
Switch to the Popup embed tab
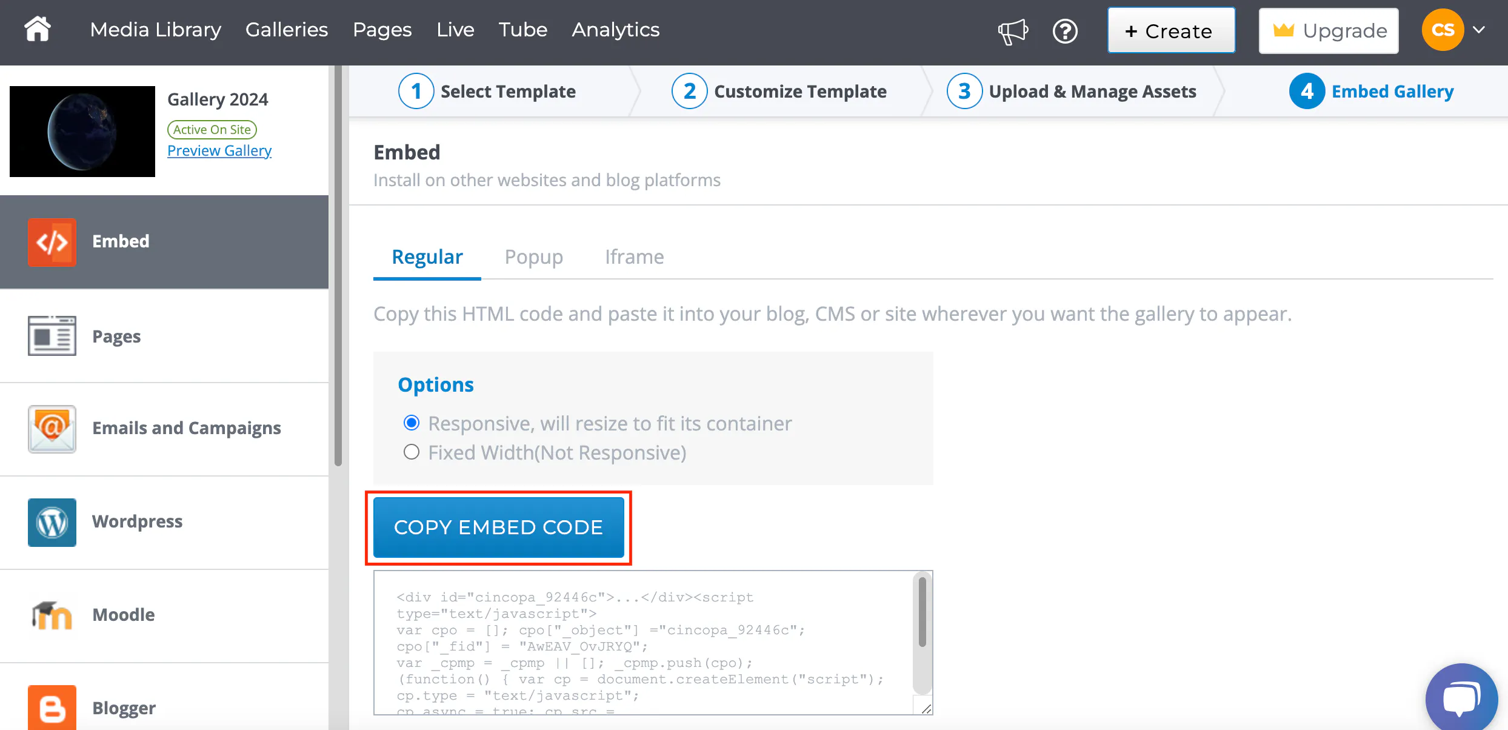pyautogui.click(x=534, y=257)
